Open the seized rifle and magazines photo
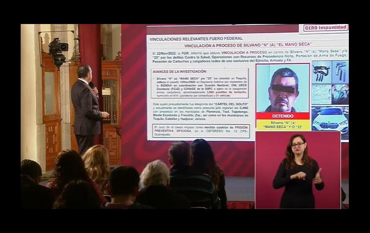 click(321, 72)
